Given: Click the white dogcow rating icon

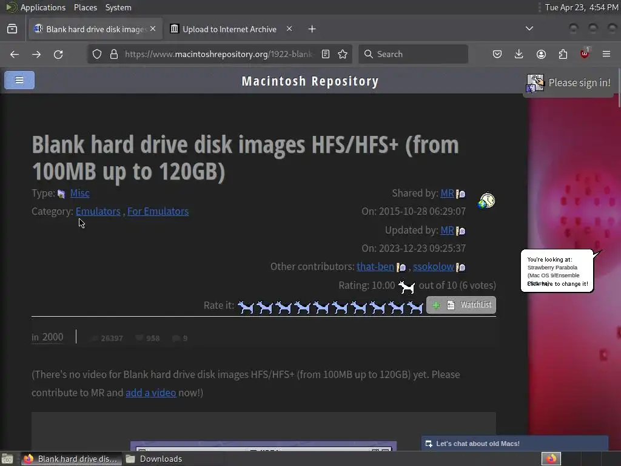Looking at the screenshot, I should tap(407, 286).
